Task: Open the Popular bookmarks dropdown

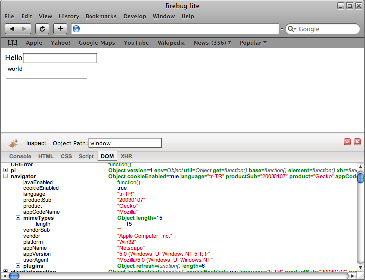Action: 253,43
